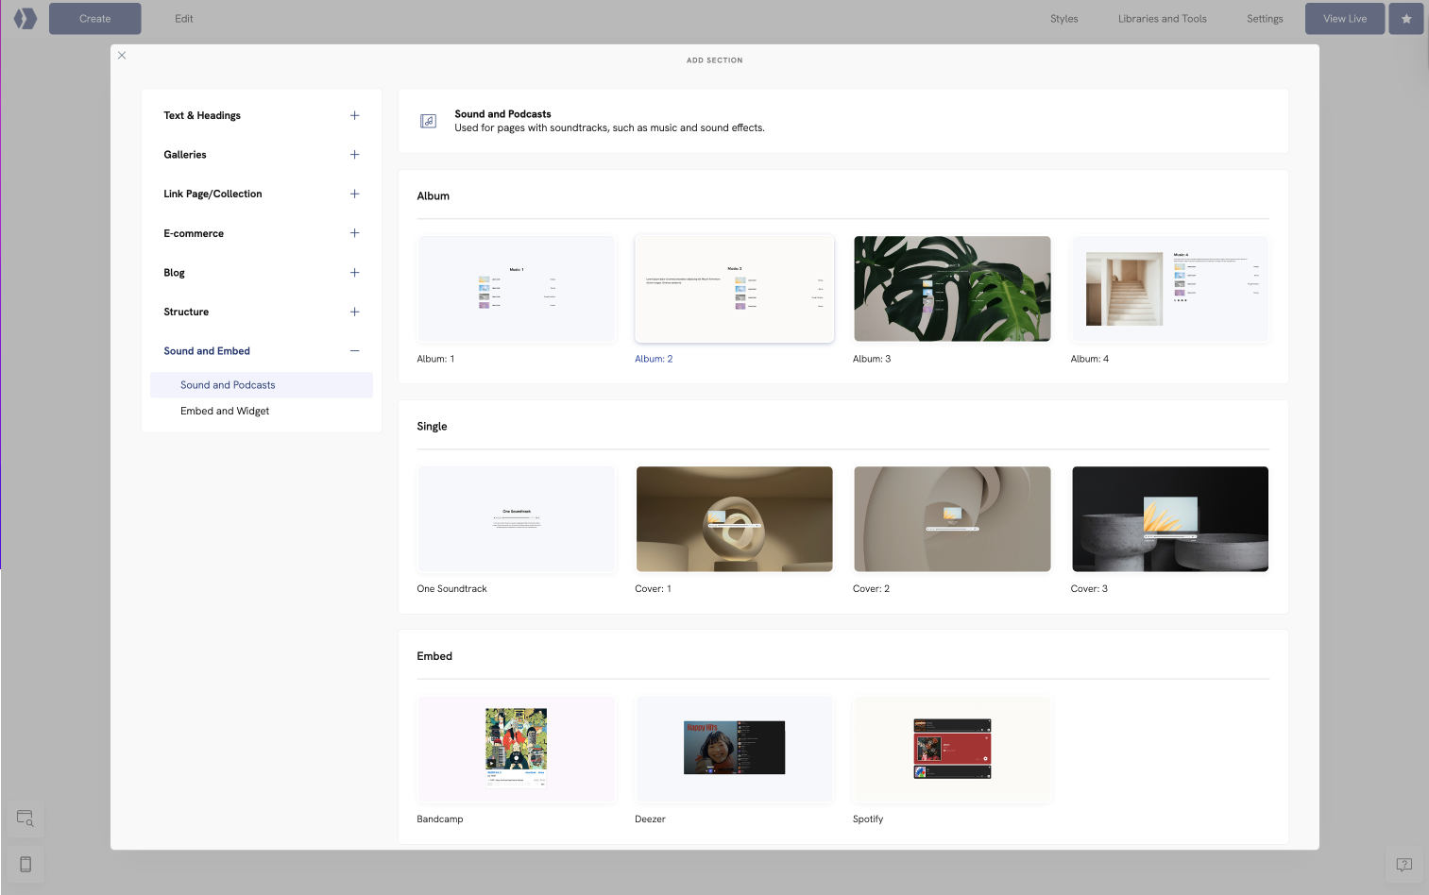Viewport: 1429px width, 895px height.
Task: Click the Edit menu item
Action: pyautogui.click(x=183, y=18)
